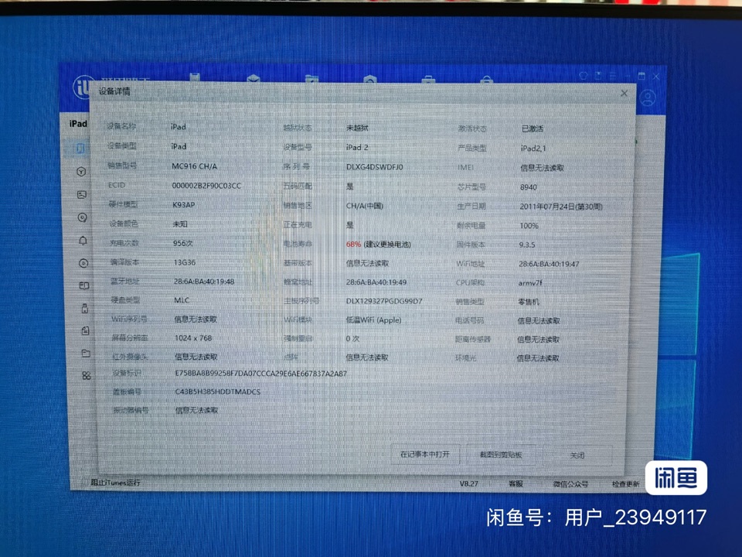Click the chip model value 8940

pos(529,187)
